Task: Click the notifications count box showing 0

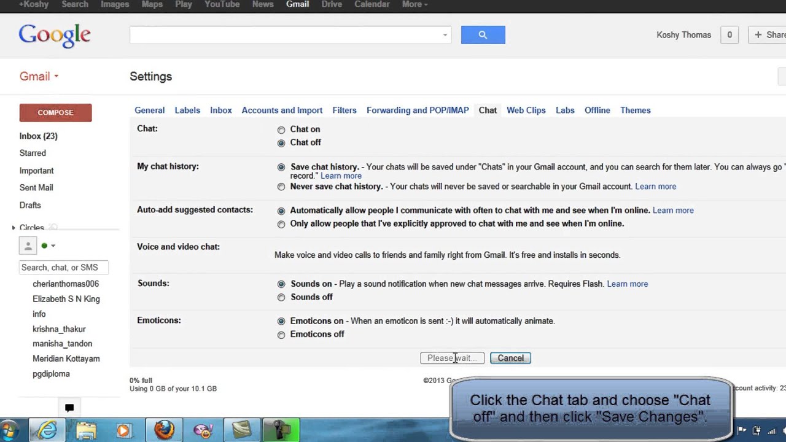Action: coord(730,35)
